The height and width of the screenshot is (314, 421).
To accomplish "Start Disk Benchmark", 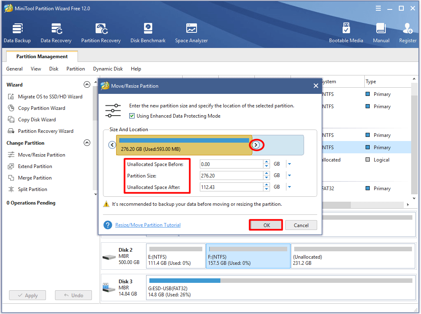I will click(x=148, y=33).
